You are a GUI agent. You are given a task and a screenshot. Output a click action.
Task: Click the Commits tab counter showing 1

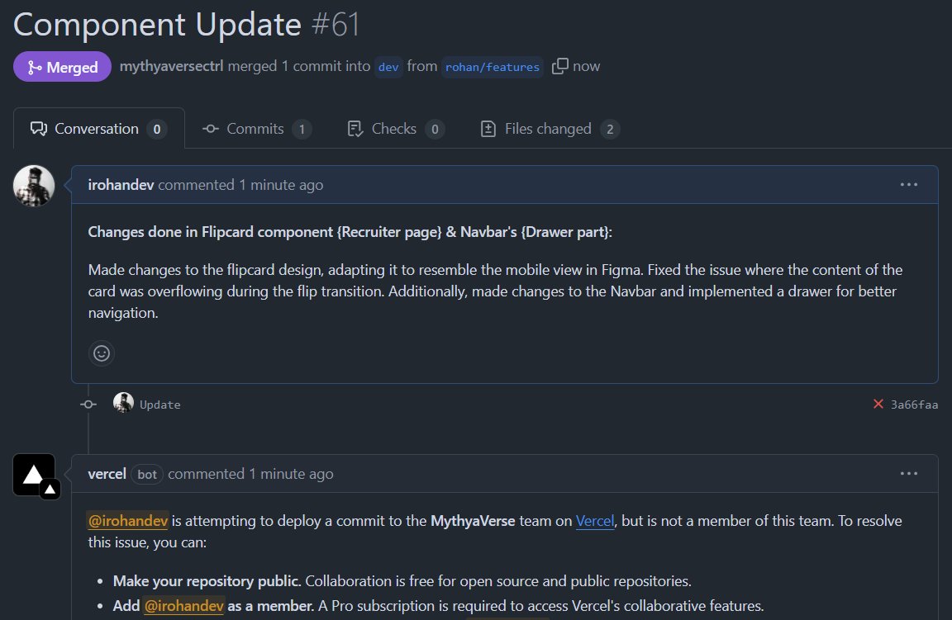click(x=302, y=130)
